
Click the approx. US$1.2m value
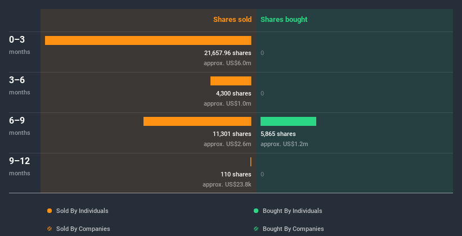pos(284,144)
